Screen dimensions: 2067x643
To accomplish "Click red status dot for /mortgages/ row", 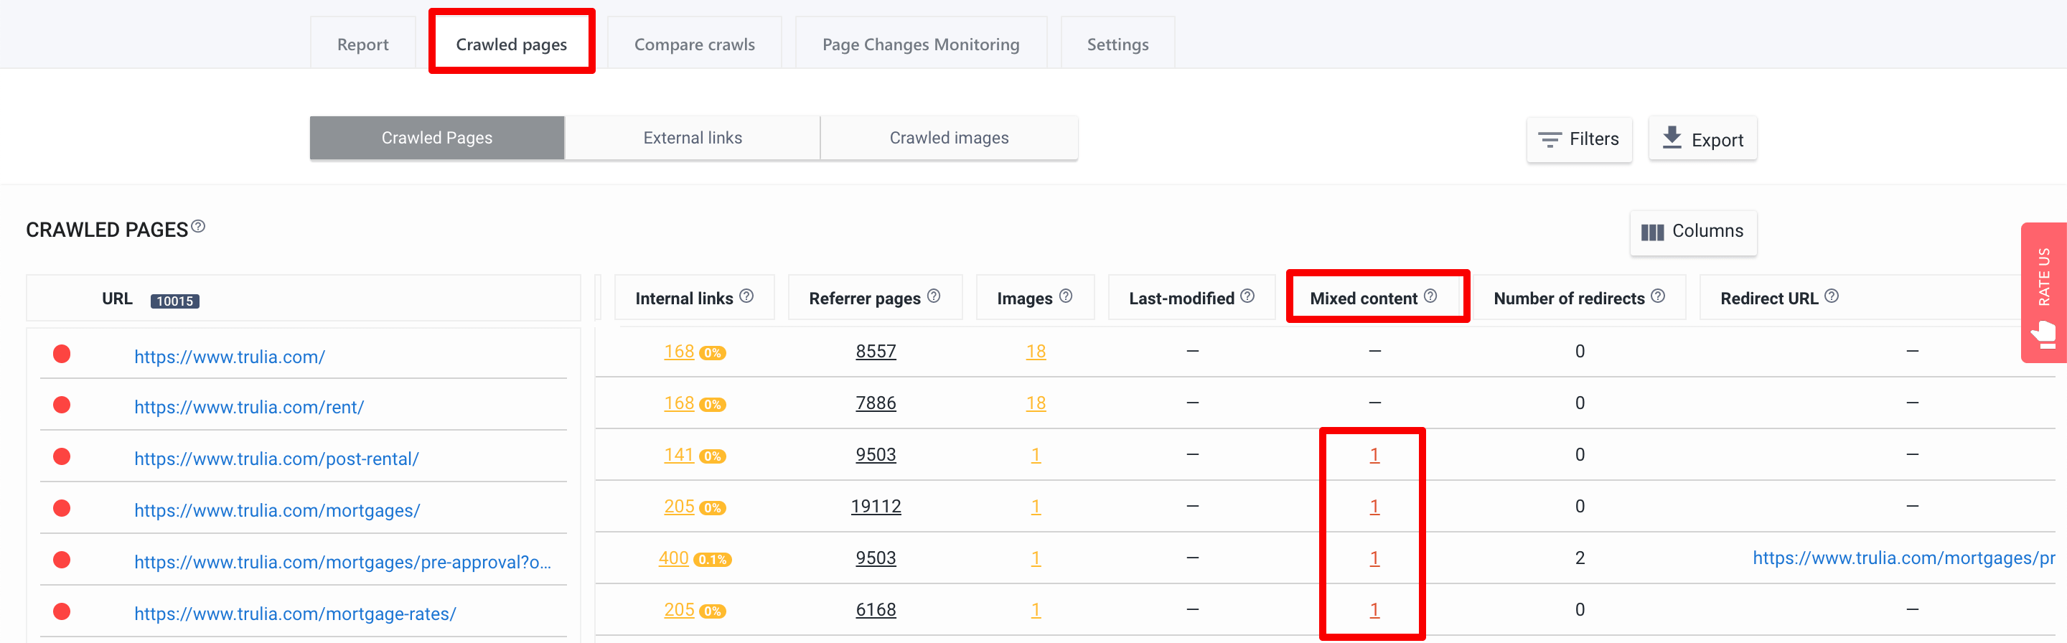I will (x=62, y=508).
